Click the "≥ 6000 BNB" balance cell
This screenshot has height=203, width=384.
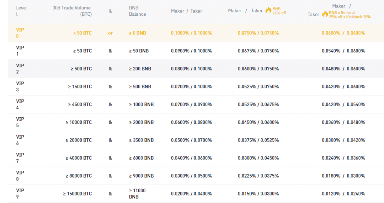tap(141, 158)
